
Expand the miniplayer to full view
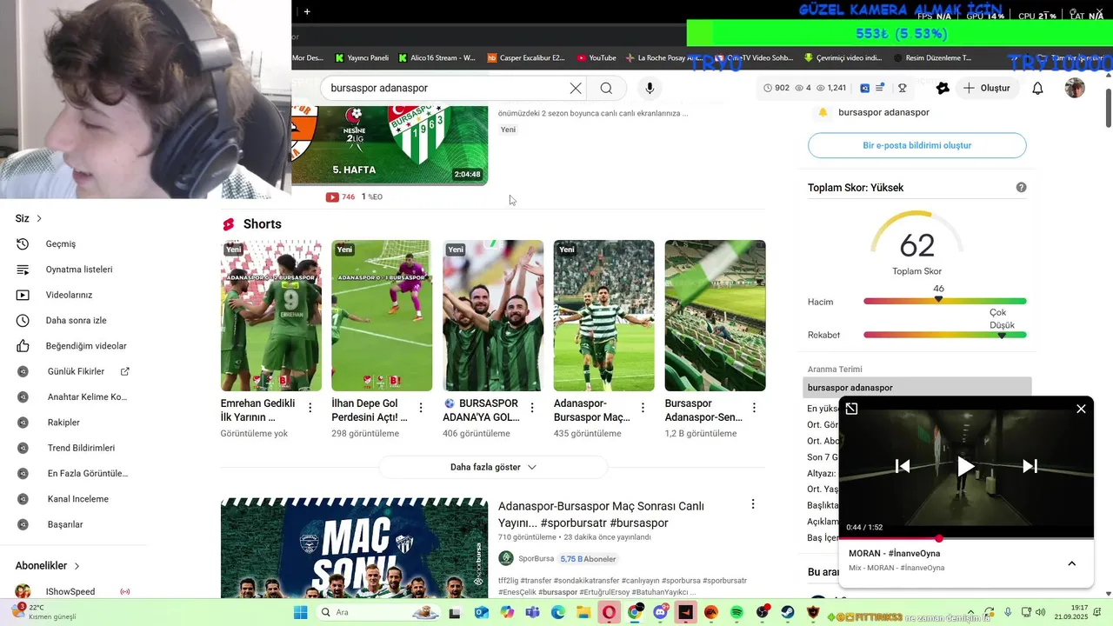pos(852,409)
